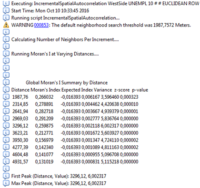Click info icon beside the Executing line
This screenshot has width=200, height=188.
(x=6, y=3)
